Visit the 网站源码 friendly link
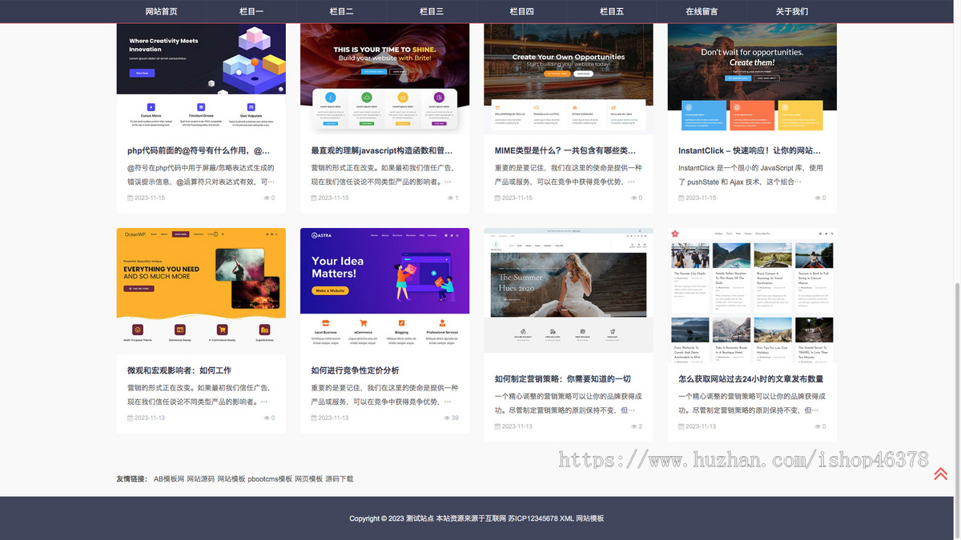This screenshot has width=961, height=540. pyautogui.click(x=201, y=479)
